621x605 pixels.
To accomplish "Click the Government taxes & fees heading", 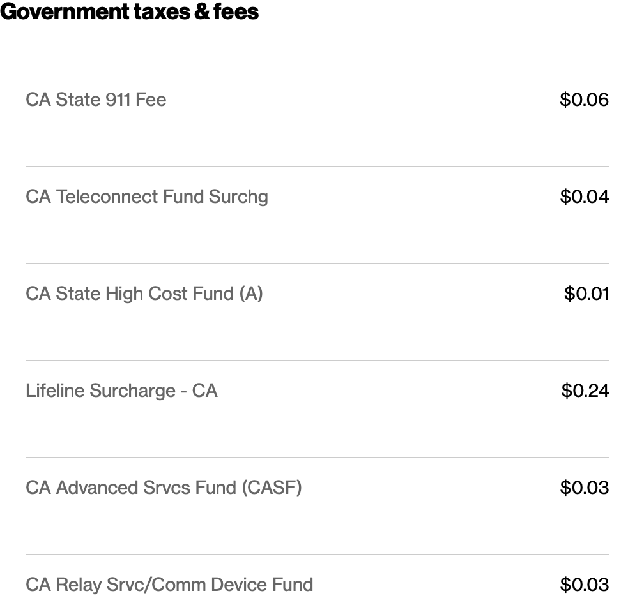I will pyautogui.click(x=130, y=11).
